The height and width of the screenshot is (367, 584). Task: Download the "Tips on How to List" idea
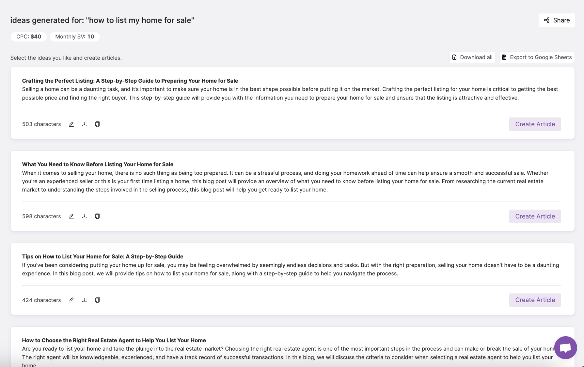[x=84, y=300]
